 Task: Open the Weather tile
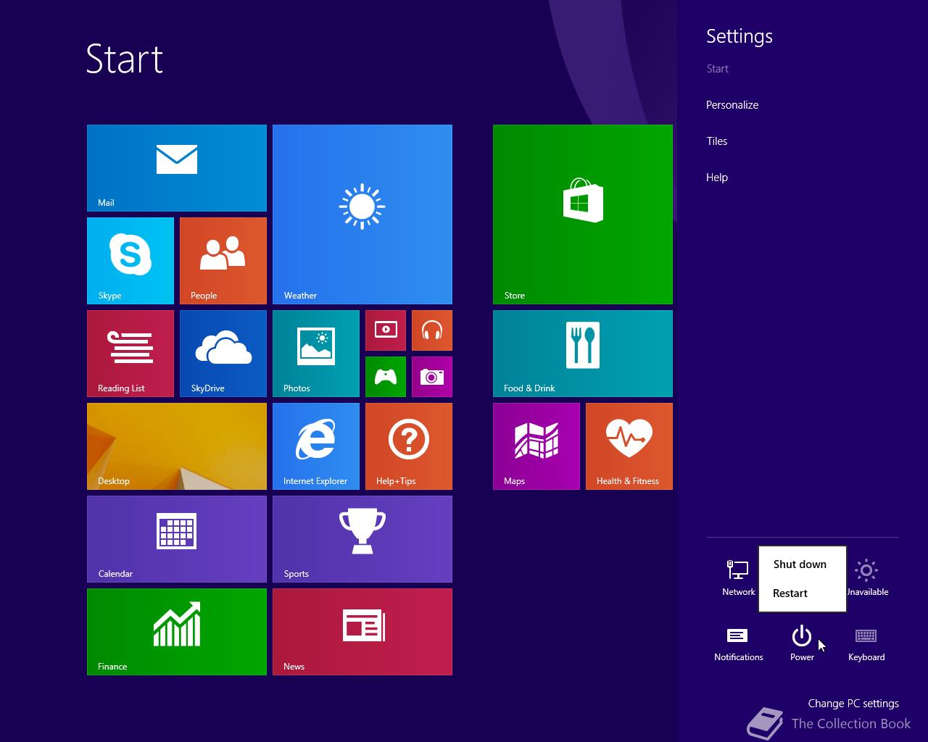pos(362,214)
